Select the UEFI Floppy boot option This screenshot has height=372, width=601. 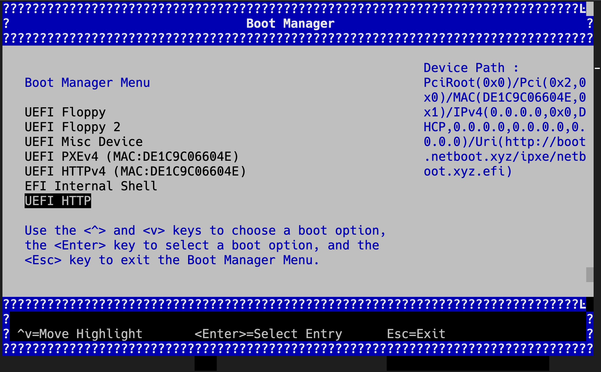(65, 112)
